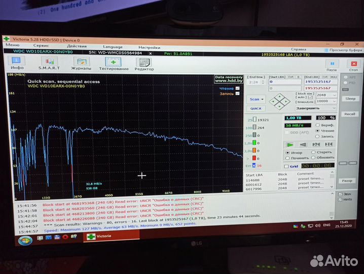Toggle the Звук sound checkbox
This screenshot has height=274, width=364.
pos(340,194)
